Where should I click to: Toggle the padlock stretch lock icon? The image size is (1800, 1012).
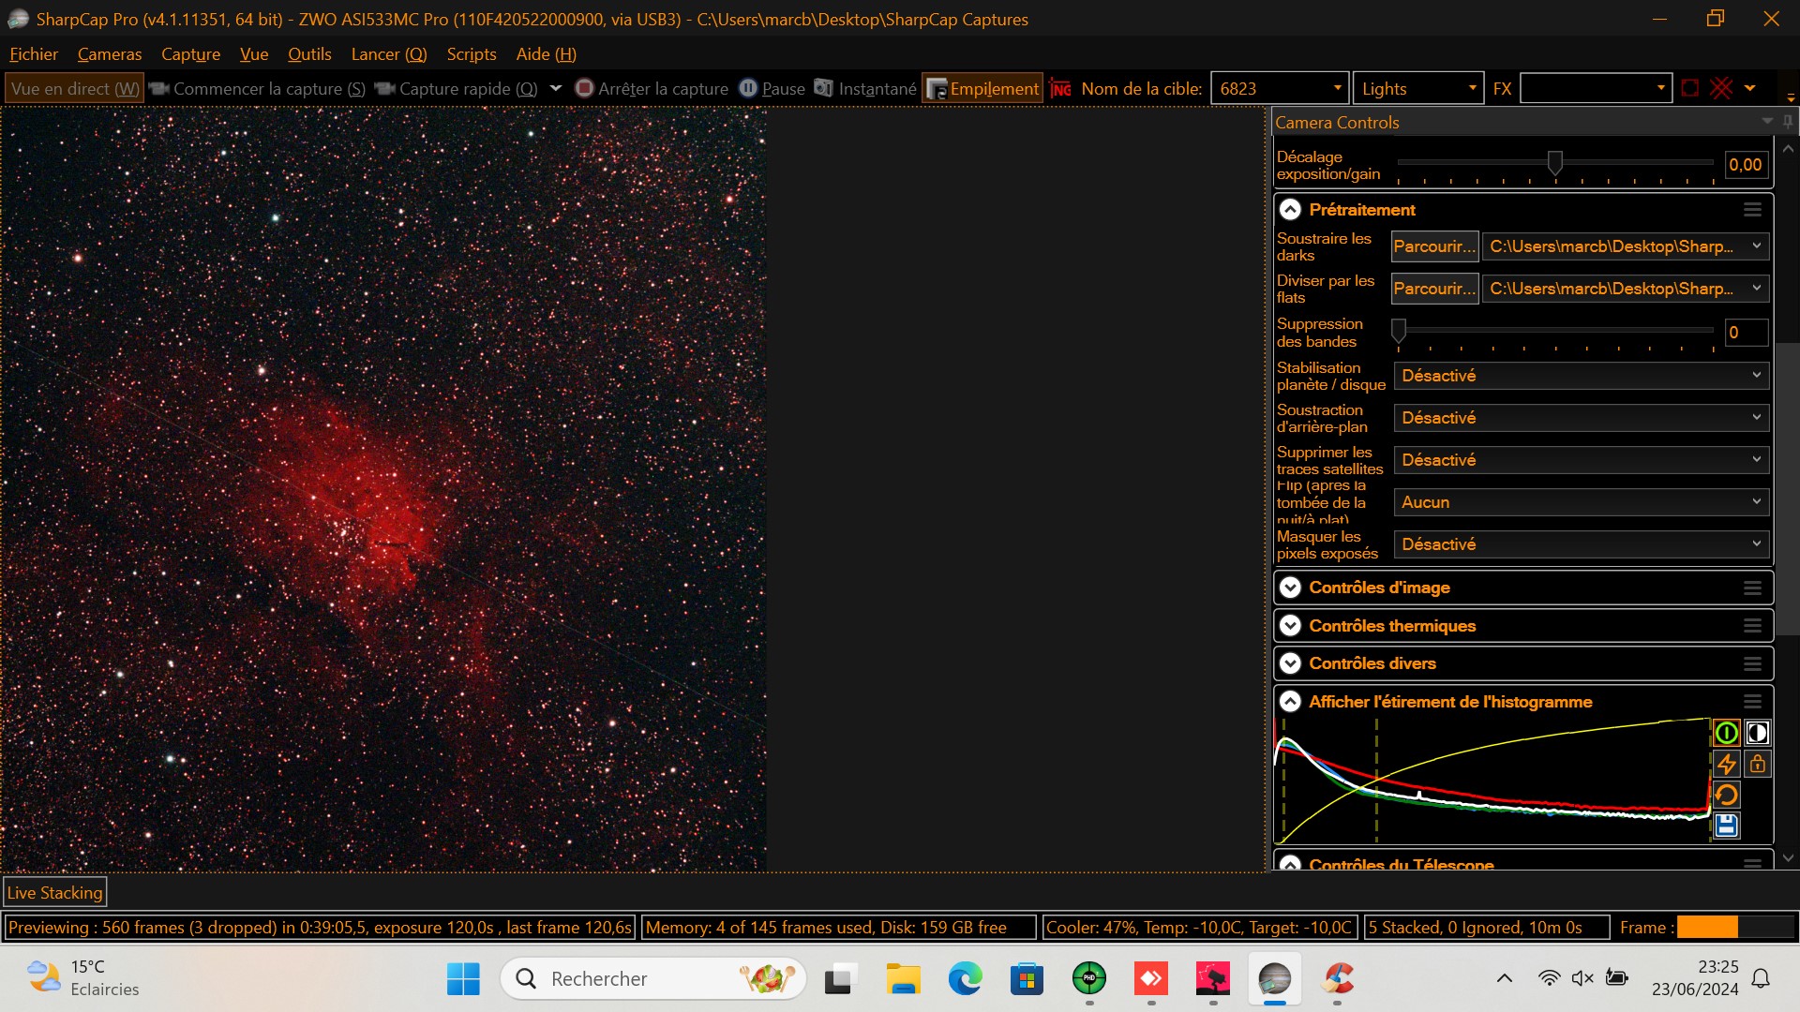tap(1758, 764)
